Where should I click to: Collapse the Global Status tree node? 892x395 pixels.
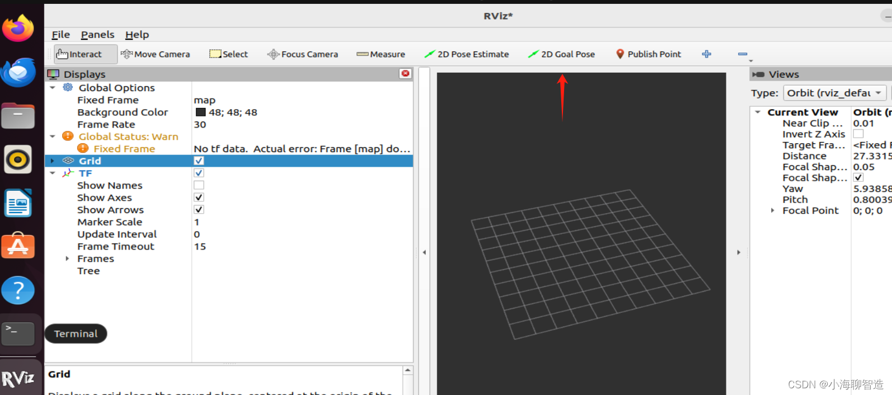(x=53, y=136)
